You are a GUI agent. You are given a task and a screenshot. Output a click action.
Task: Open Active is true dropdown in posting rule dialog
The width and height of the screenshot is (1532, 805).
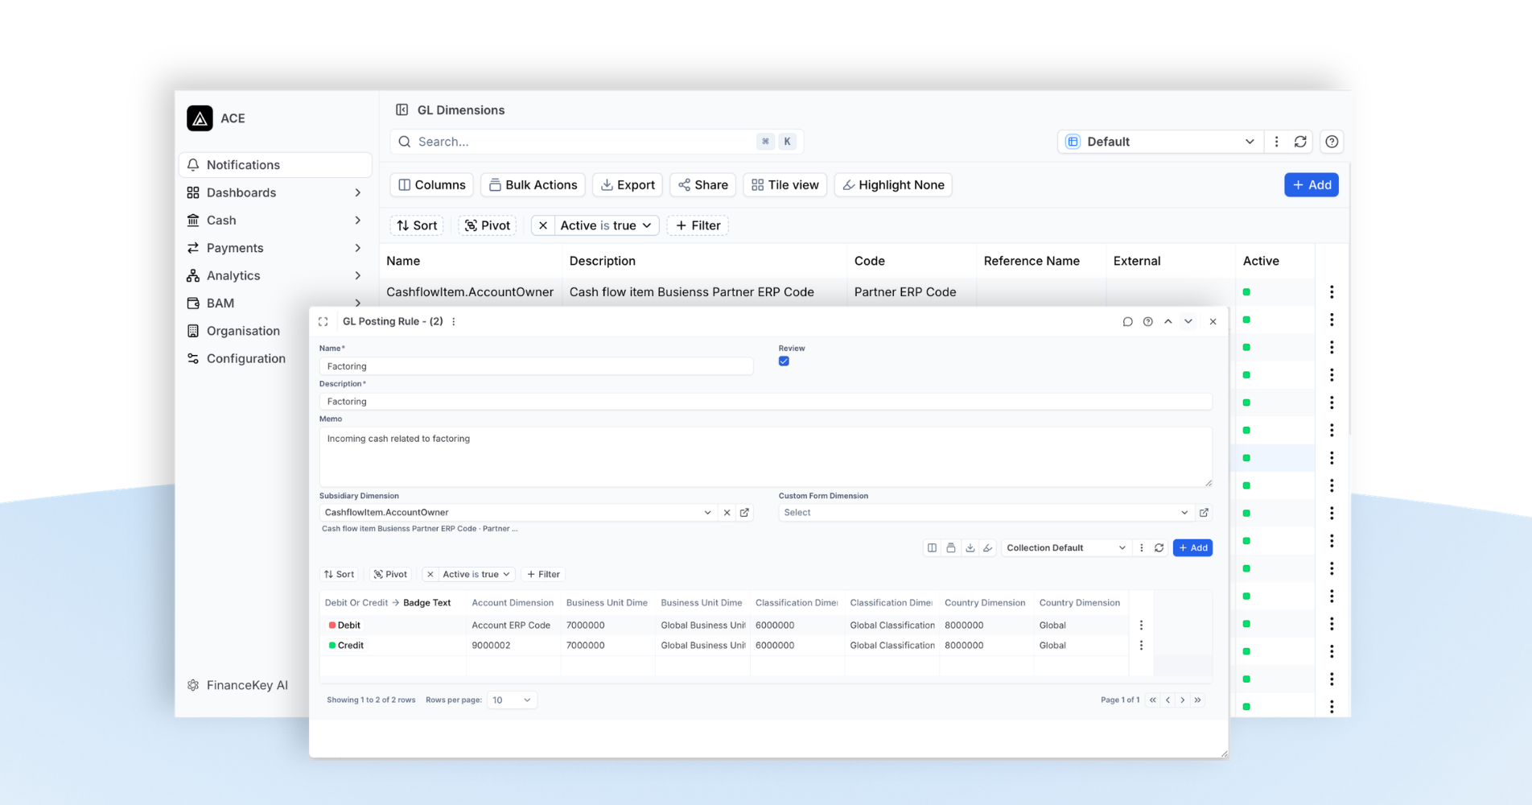click(x=476, y=575)
